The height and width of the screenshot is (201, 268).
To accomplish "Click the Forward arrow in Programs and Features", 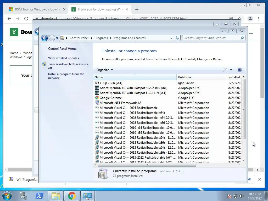I will tap(52, 38).
